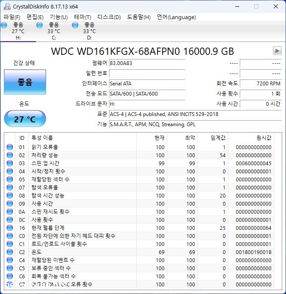Click the 좋음 health status button
The height and width of the screenshot is (294, 286).
tap(25, 82)
